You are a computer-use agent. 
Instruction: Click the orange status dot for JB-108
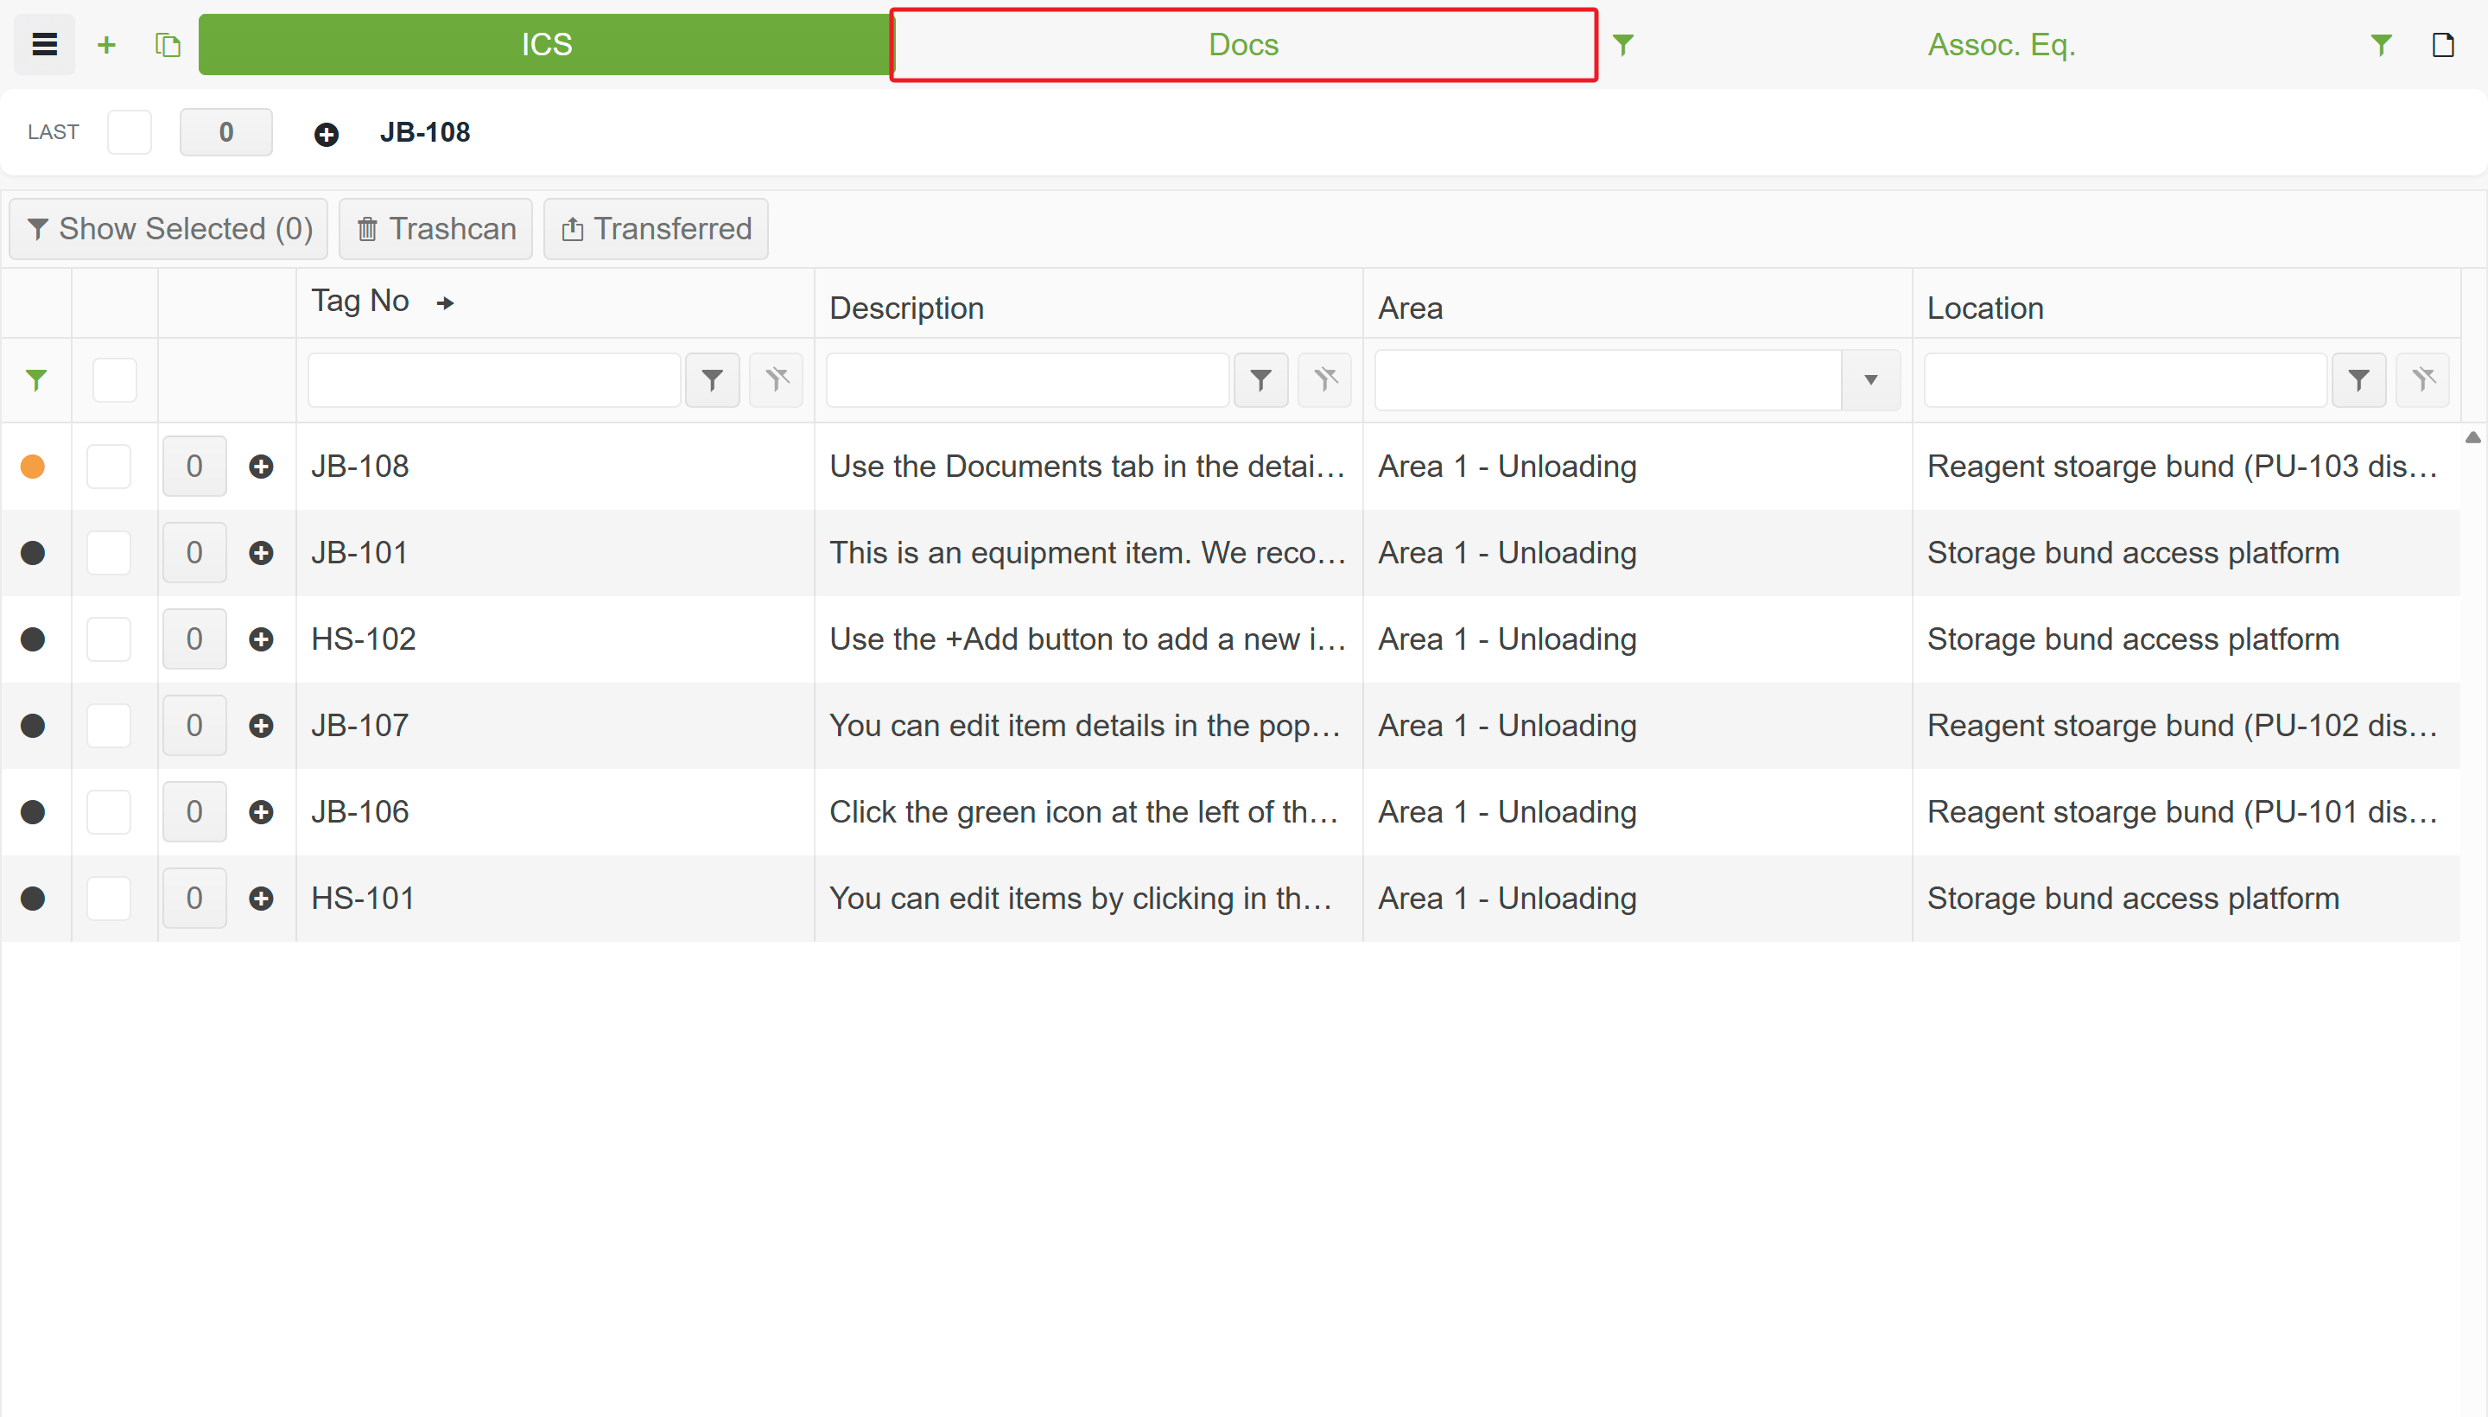tap(33, 467)
